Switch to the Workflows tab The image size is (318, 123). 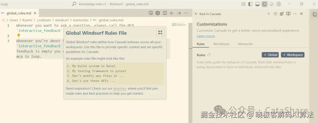tap(221, 44)
